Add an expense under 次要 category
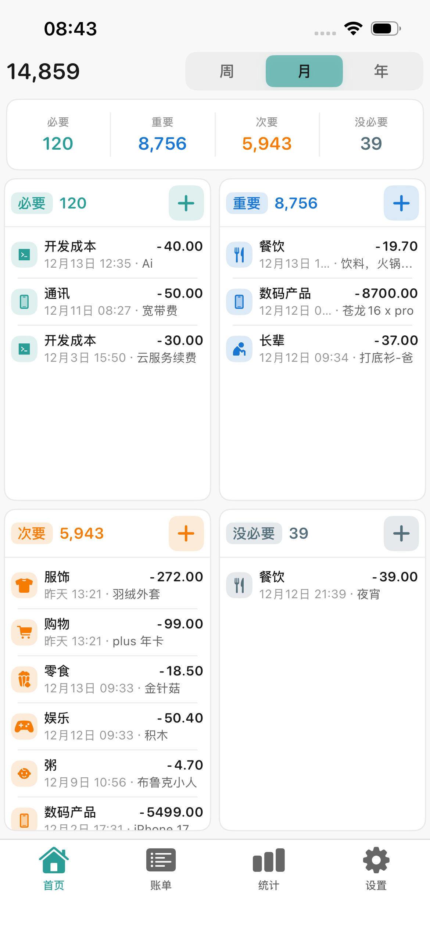The width and height of the screenshot is (430, 931). (x=186, y=534)
